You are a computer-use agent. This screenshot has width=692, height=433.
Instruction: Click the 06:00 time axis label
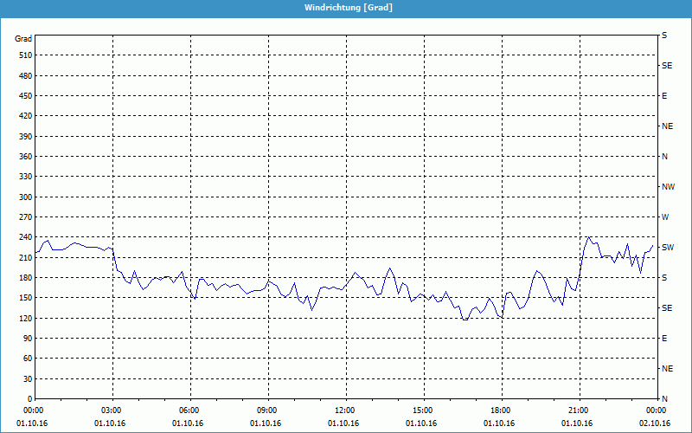[x=189, y=410]
